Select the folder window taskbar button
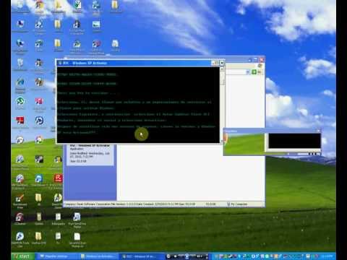This screenshot has width=347, height=260. coord(99,256)
